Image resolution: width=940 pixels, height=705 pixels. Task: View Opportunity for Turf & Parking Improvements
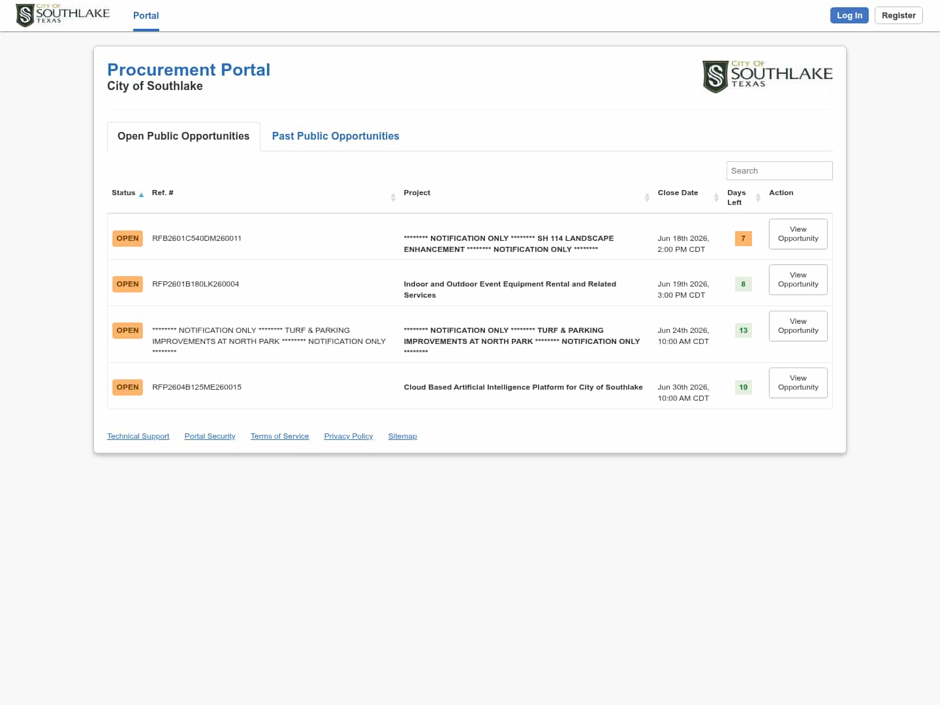click(x=798, y=326)
